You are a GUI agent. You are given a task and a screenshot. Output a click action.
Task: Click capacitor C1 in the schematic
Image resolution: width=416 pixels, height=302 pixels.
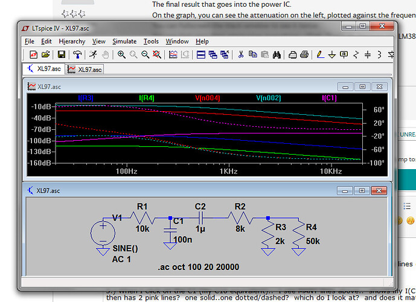pos(170,230)
